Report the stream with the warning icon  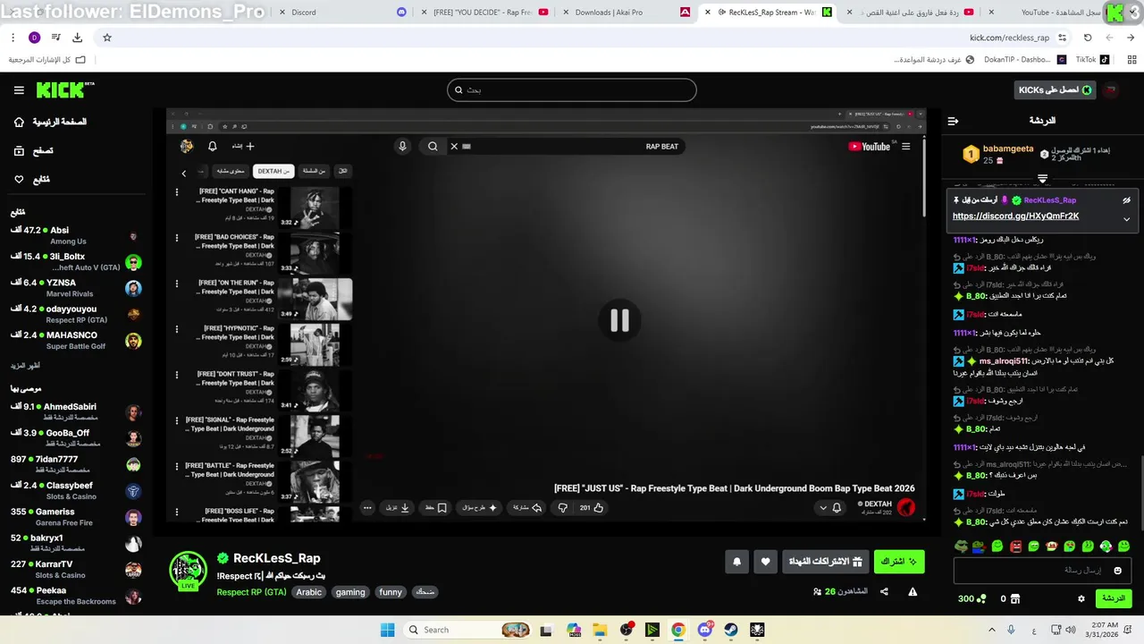tap(913, 591)
